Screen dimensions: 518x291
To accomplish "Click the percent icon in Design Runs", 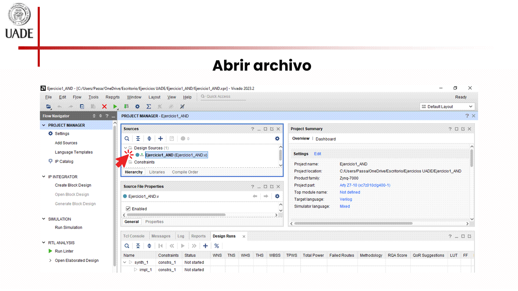I will click(216, 246).
